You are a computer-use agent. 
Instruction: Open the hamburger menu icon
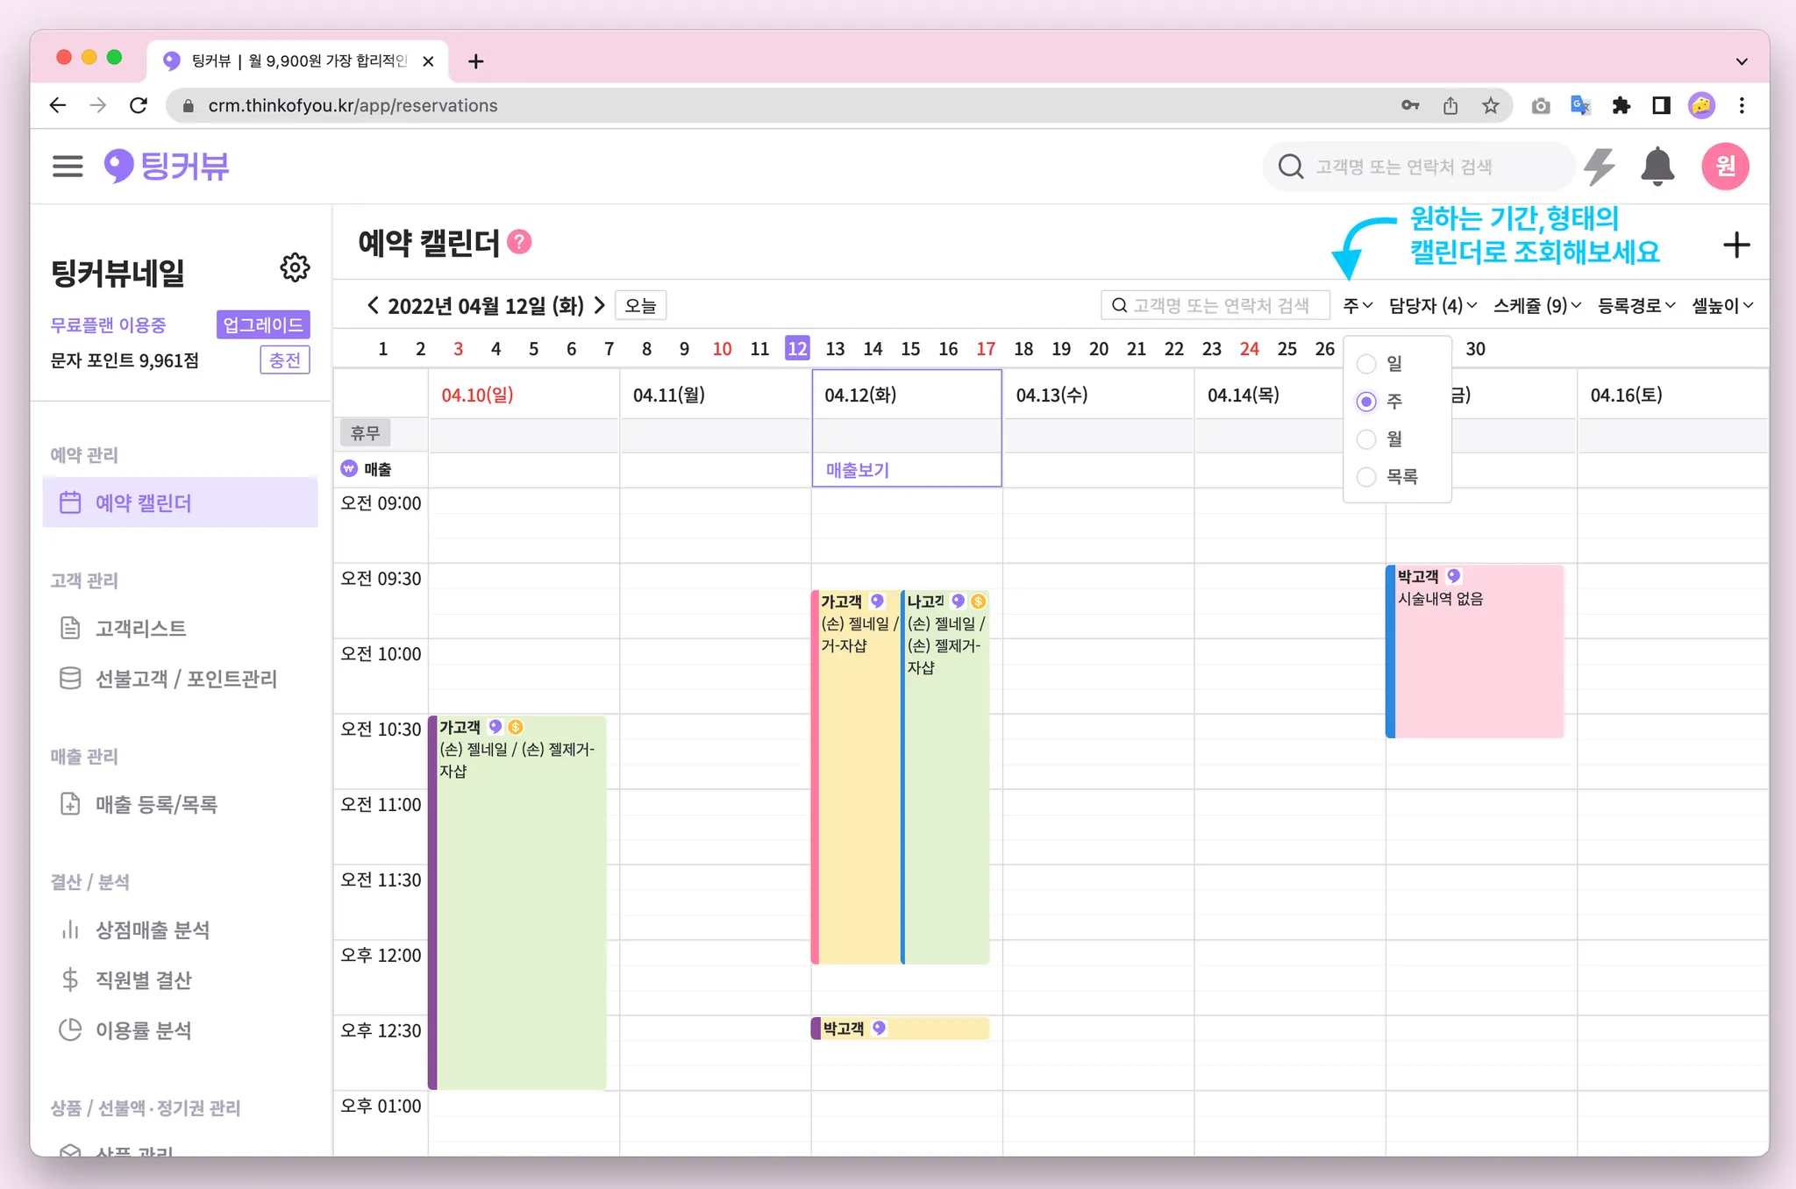pyautogui.click(x=67, y=166)
